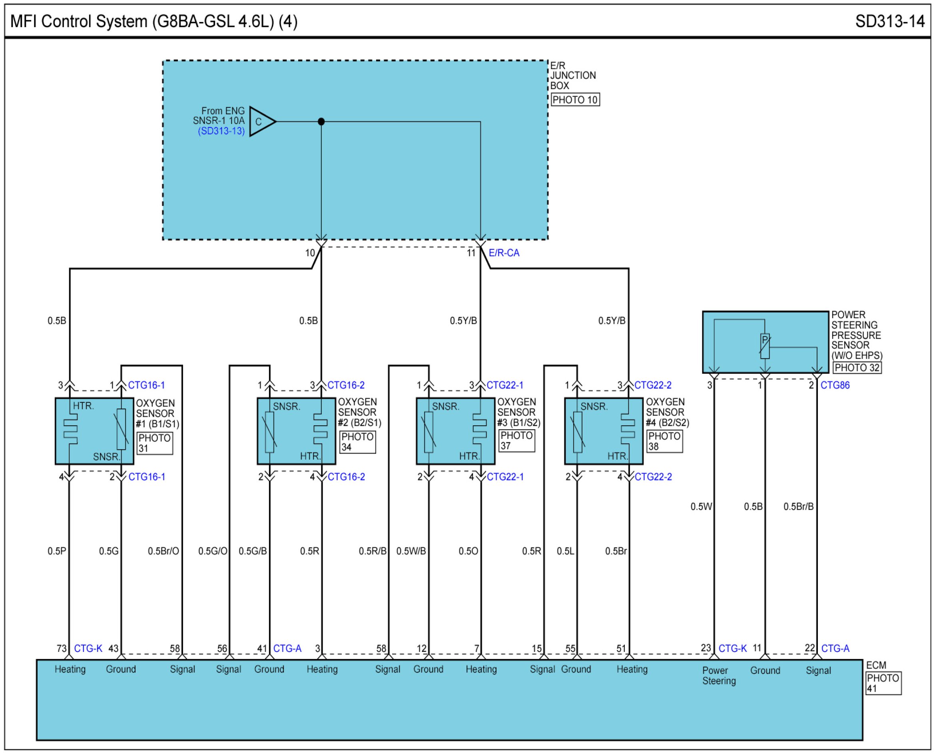Click the HTR. heater coil in sensor #3
Image resolution: width=935 pixels, height=753 pixels.
point(479,428)
